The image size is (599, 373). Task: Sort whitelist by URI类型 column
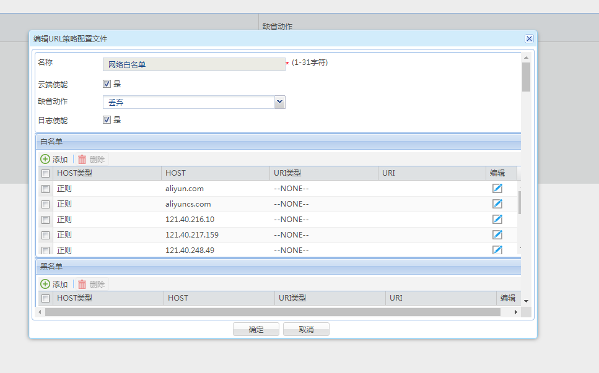[x=324, y=173]
